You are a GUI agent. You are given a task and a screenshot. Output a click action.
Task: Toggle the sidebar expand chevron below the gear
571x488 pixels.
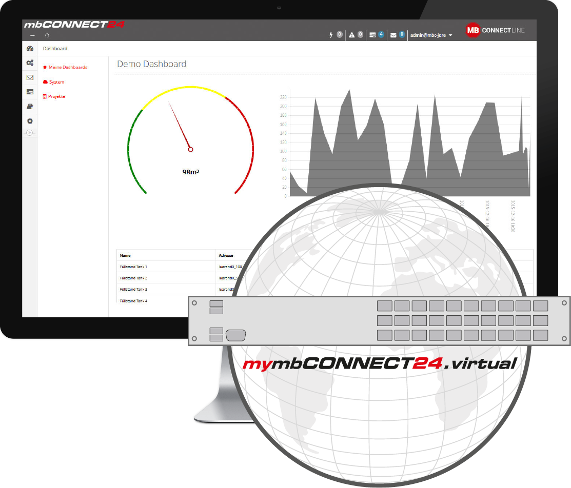(x=30, y=132)
